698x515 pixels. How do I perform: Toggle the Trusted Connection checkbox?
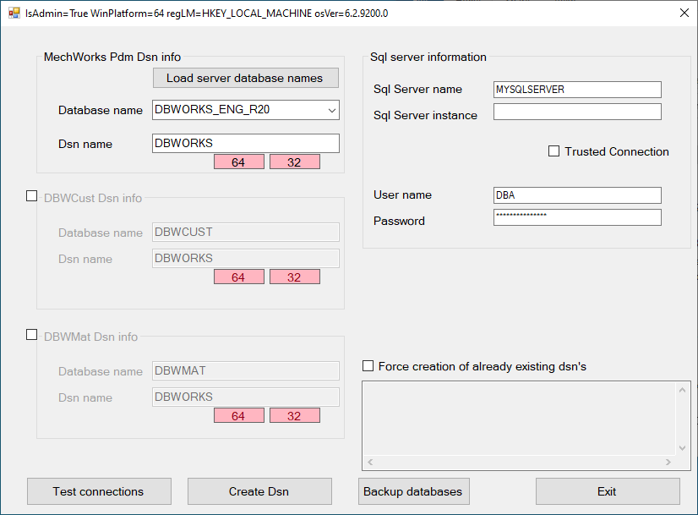(x=553, y=151)
